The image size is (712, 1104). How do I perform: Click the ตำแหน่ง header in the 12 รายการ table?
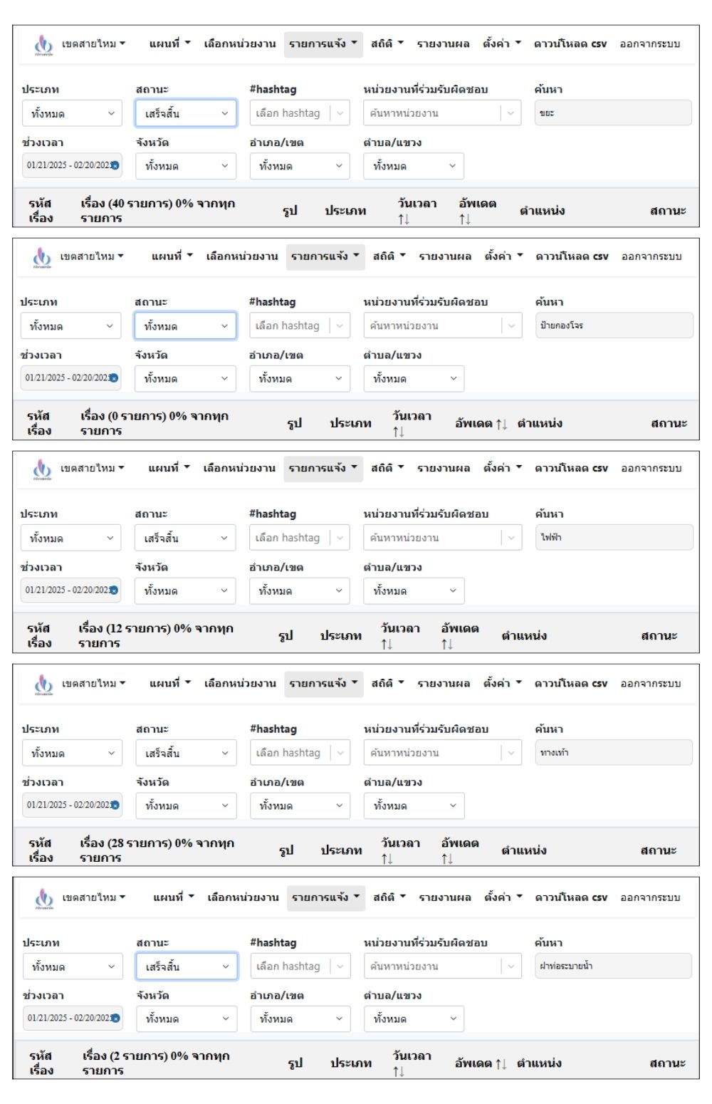click(524, 636)
